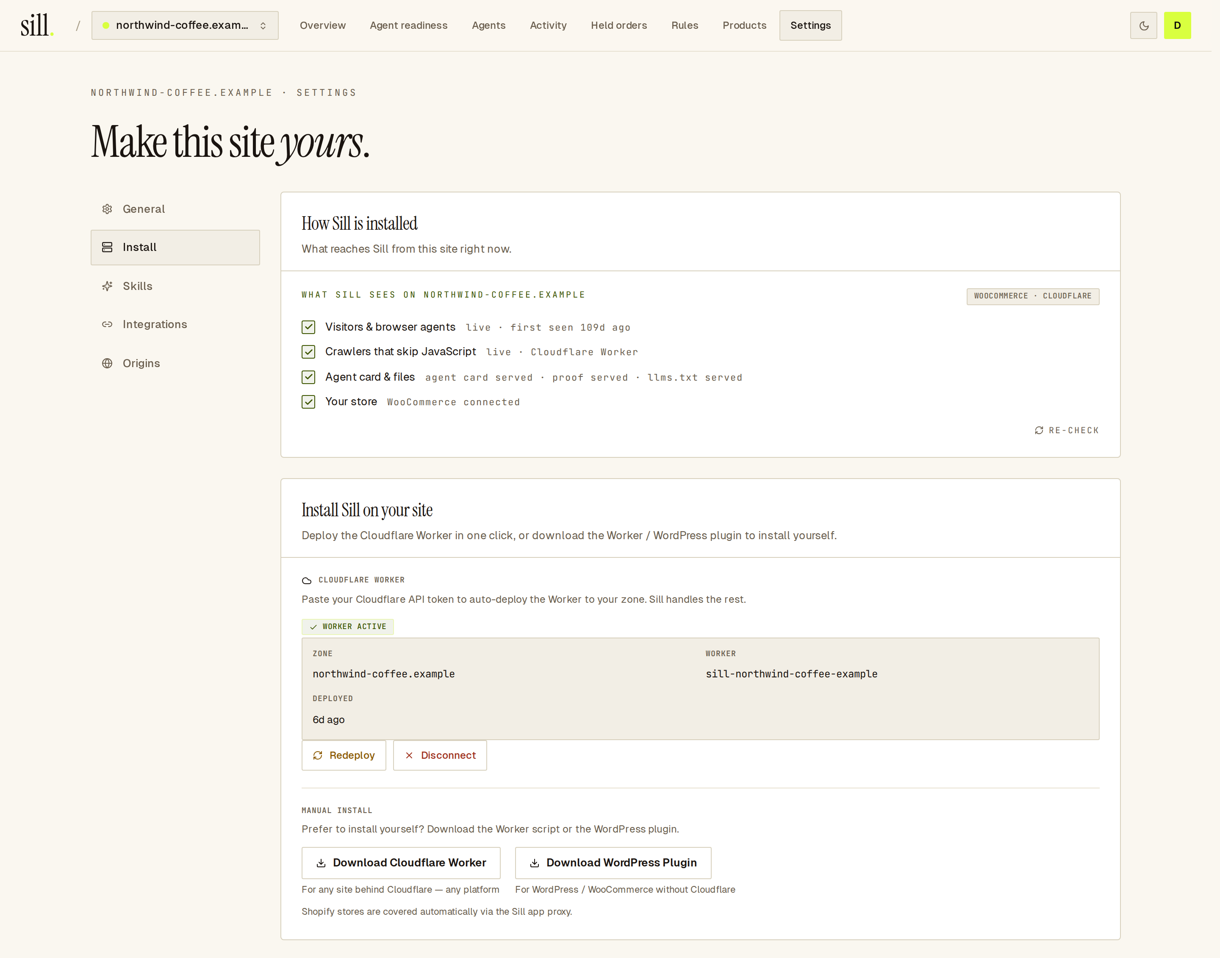
Task: Click the RE-CHECK button
Action: pos(1067,430)
